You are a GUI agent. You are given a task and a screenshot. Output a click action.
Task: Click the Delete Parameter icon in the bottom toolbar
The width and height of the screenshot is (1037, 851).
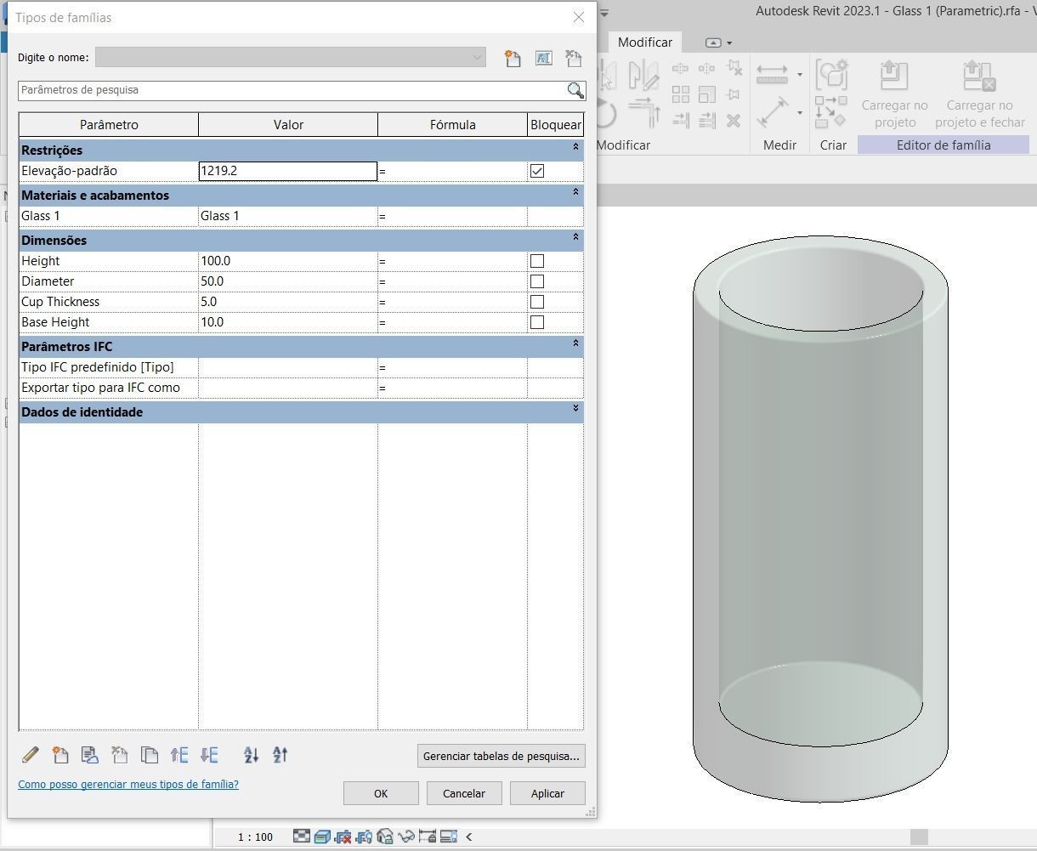click(x=119, y=755)
